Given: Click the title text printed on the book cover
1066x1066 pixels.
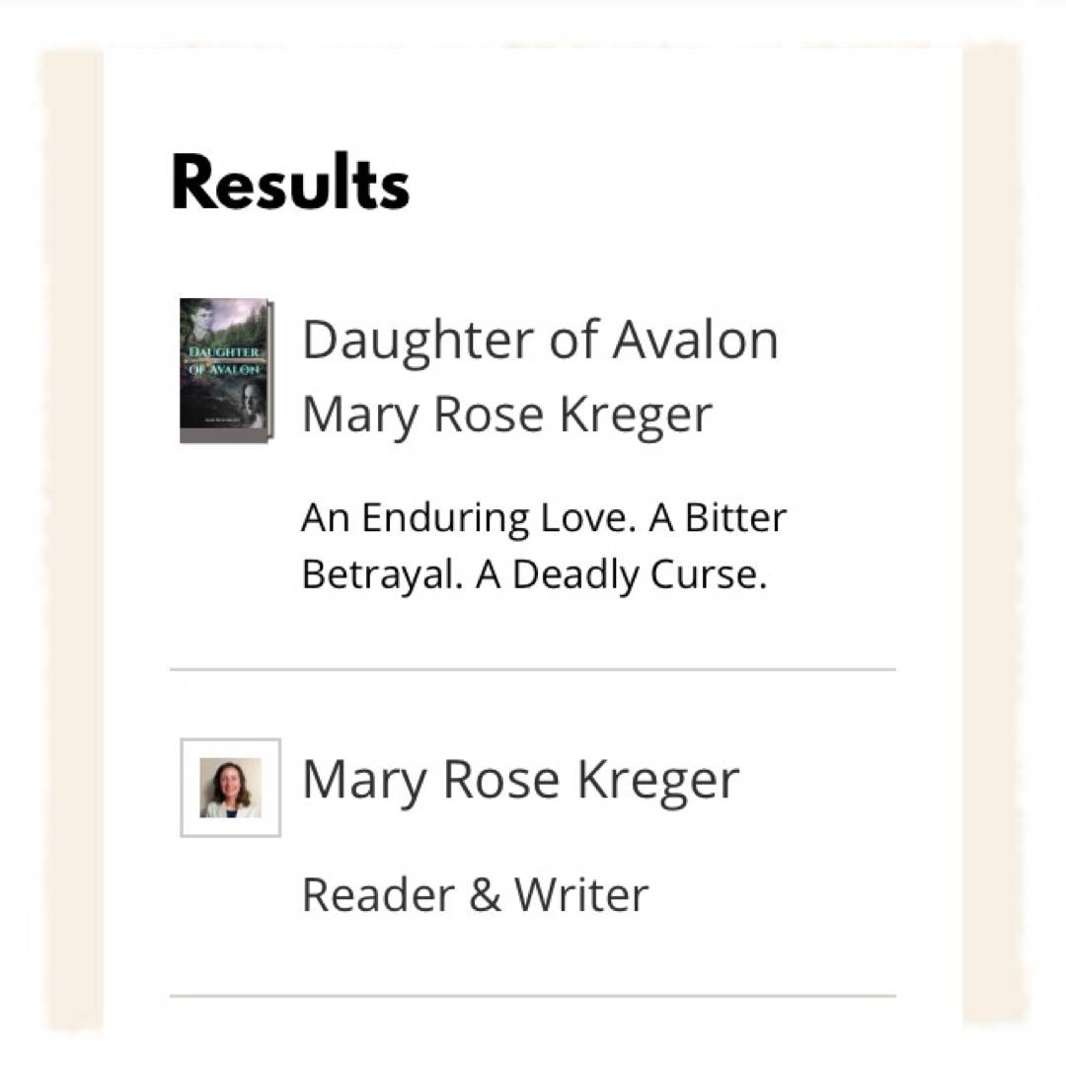Looking at the screenshot, I should point(224,360).
